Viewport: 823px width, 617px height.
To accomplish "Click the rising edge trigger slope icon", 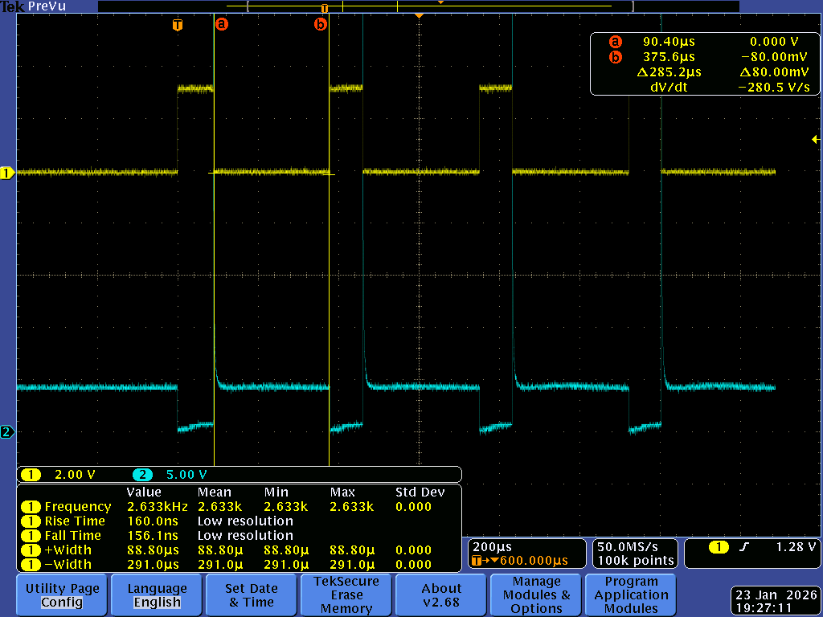I will (x=742, y=547).
